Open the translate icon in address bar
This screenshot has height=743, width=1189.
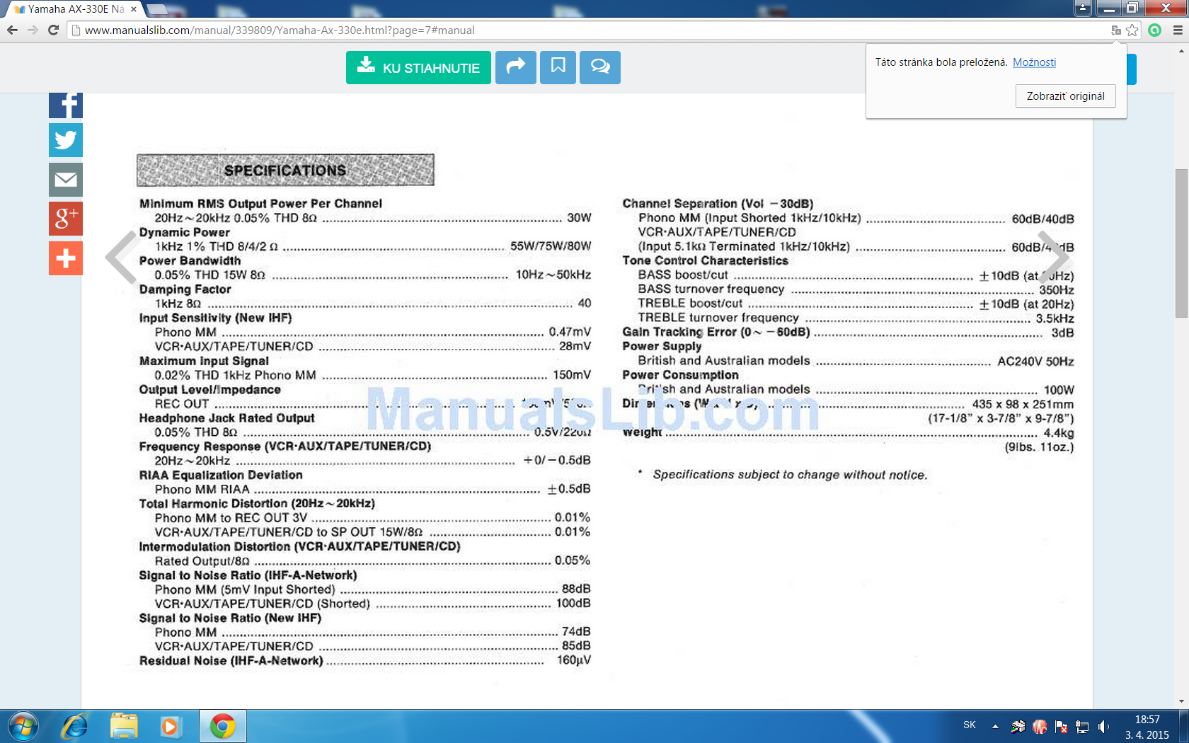(x=1116, y=30)
